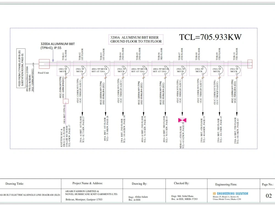Select As-Built Electrical Single Line Diagram title

pos(30,195)
